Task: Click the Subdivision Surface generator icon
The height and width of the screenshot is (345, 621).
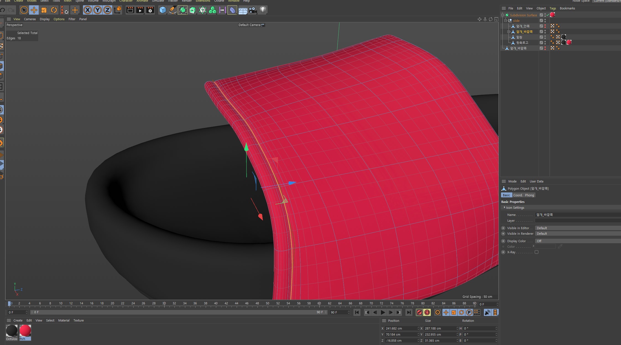Action: tap(182, 10)
